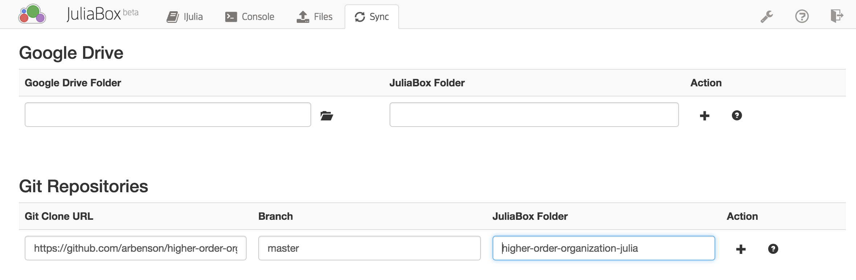Click the Google Drive Folder input field
Image resolution: width=856 pixels, height=280 pixels.
coord(168,115)
